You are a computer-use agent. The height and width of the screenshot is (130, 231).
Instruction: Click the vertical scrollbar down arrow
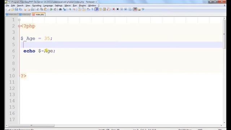tap(224, 122)
